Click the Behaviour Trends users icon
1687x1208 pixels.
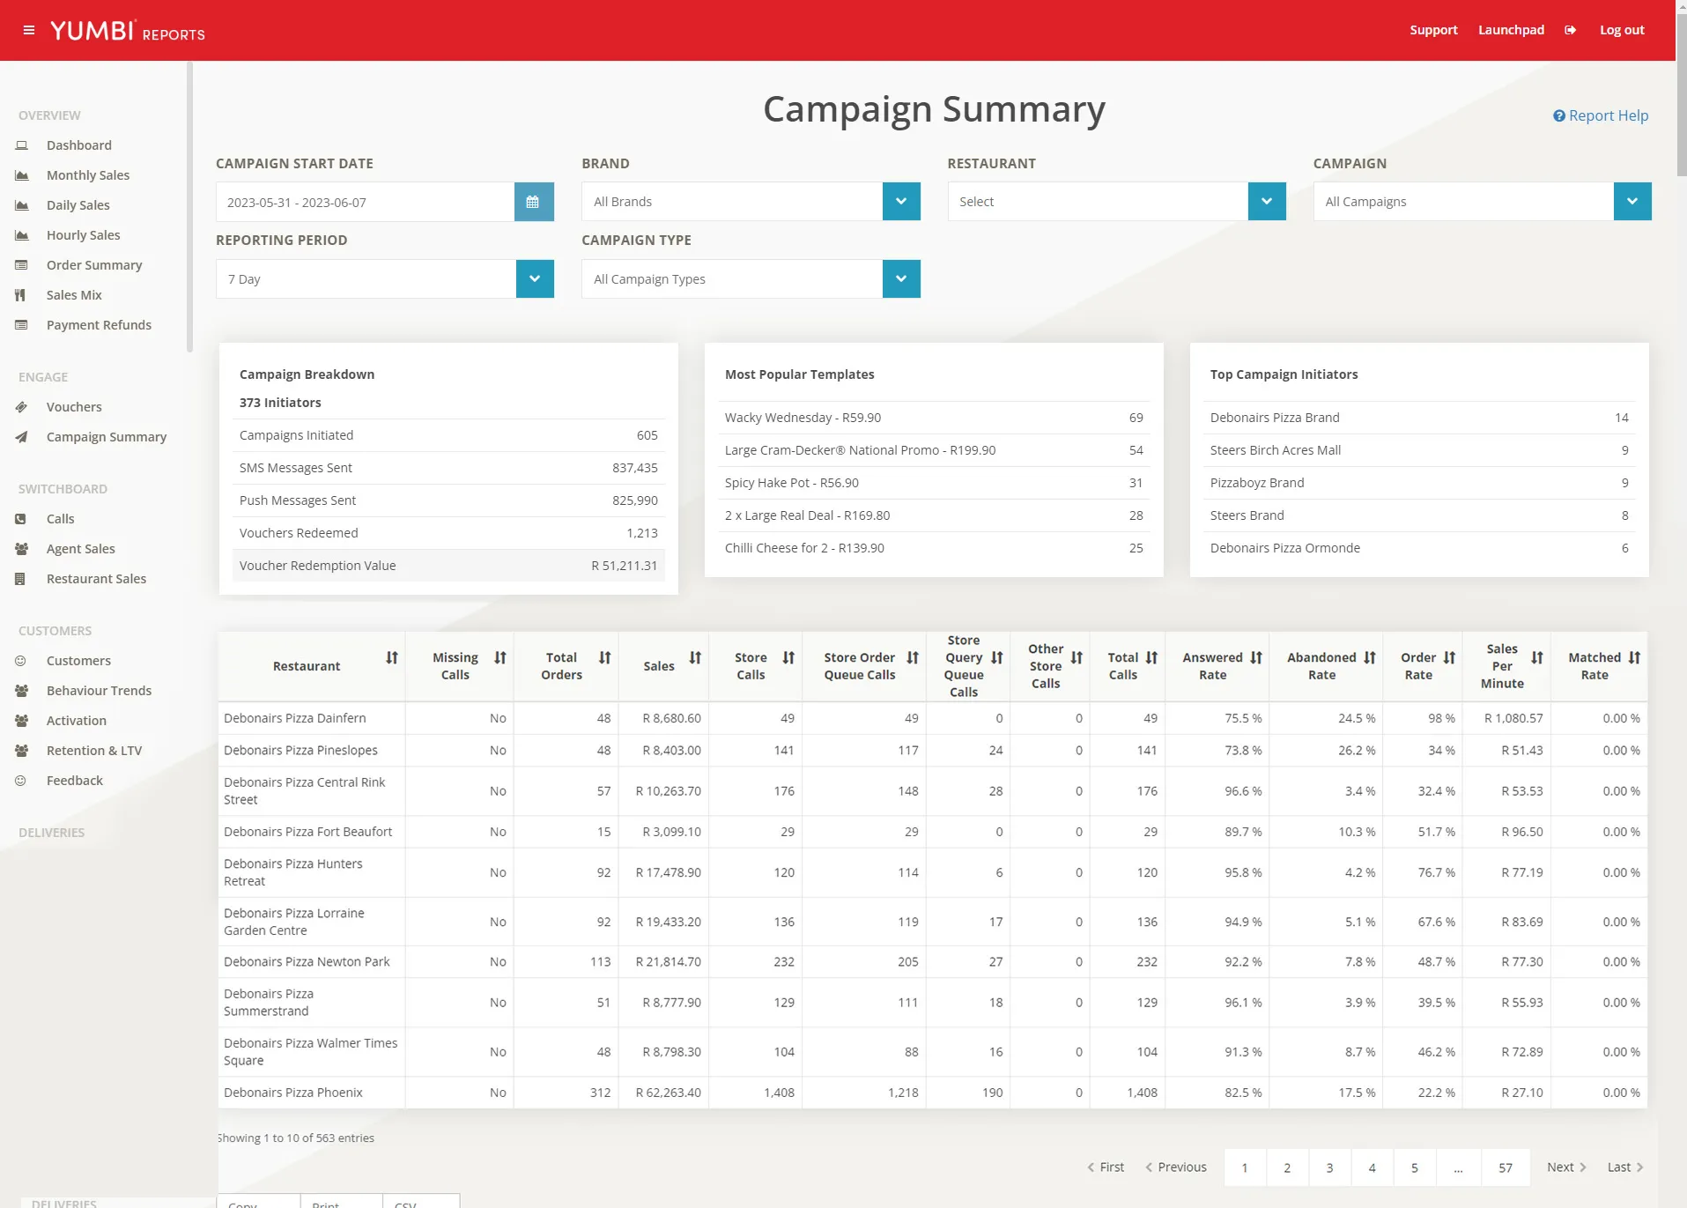pyautogui.click(x=22, y=691)
